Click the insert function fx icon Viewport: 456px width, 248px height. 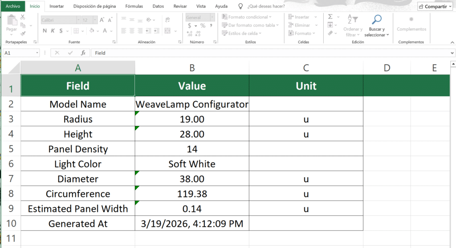pos(82,53)
